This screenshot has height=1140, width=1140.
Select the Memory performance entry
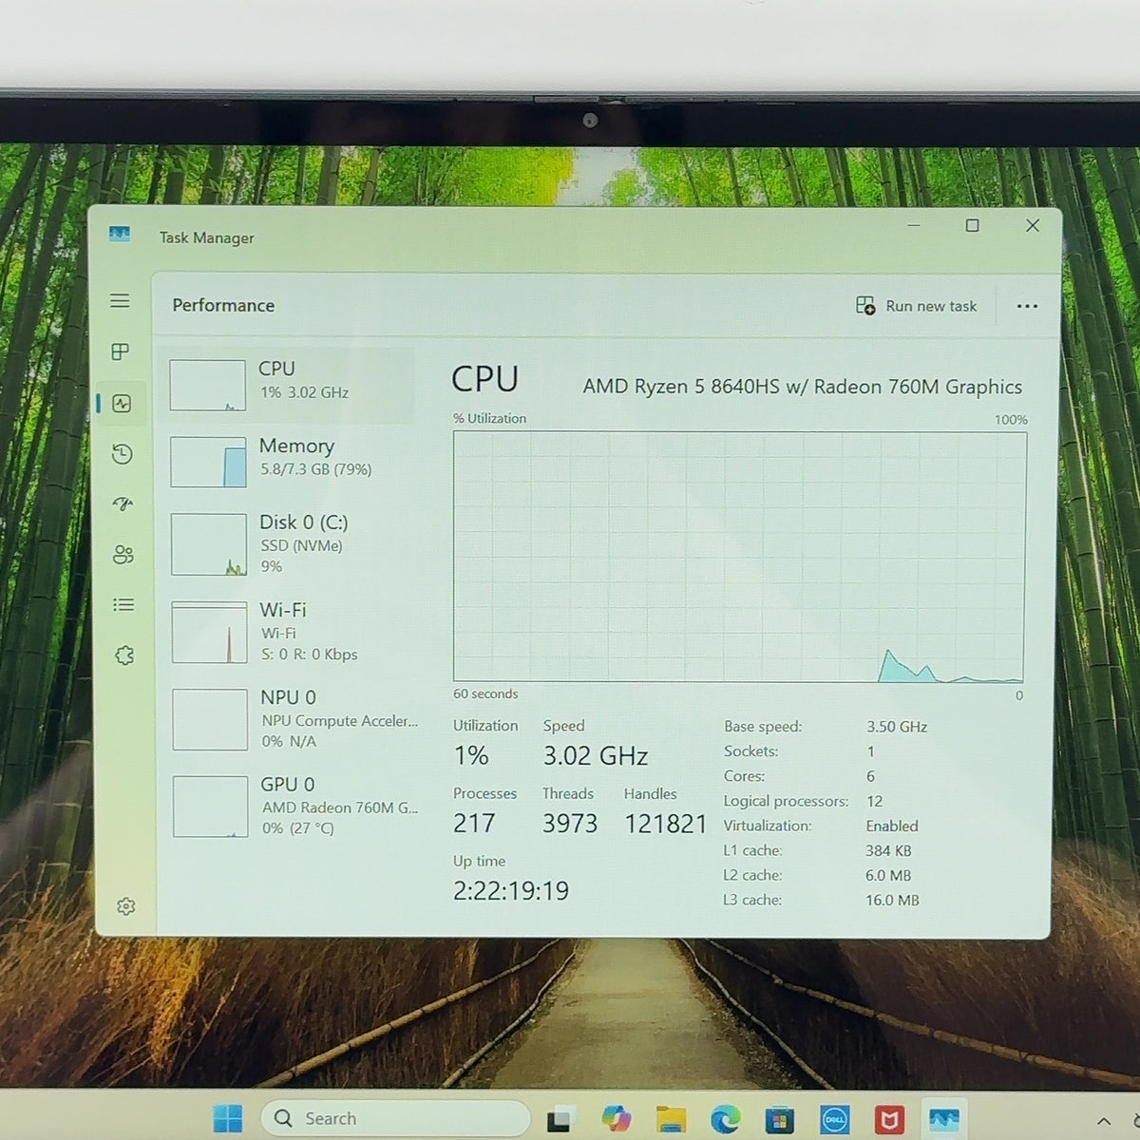pos(292,462)
